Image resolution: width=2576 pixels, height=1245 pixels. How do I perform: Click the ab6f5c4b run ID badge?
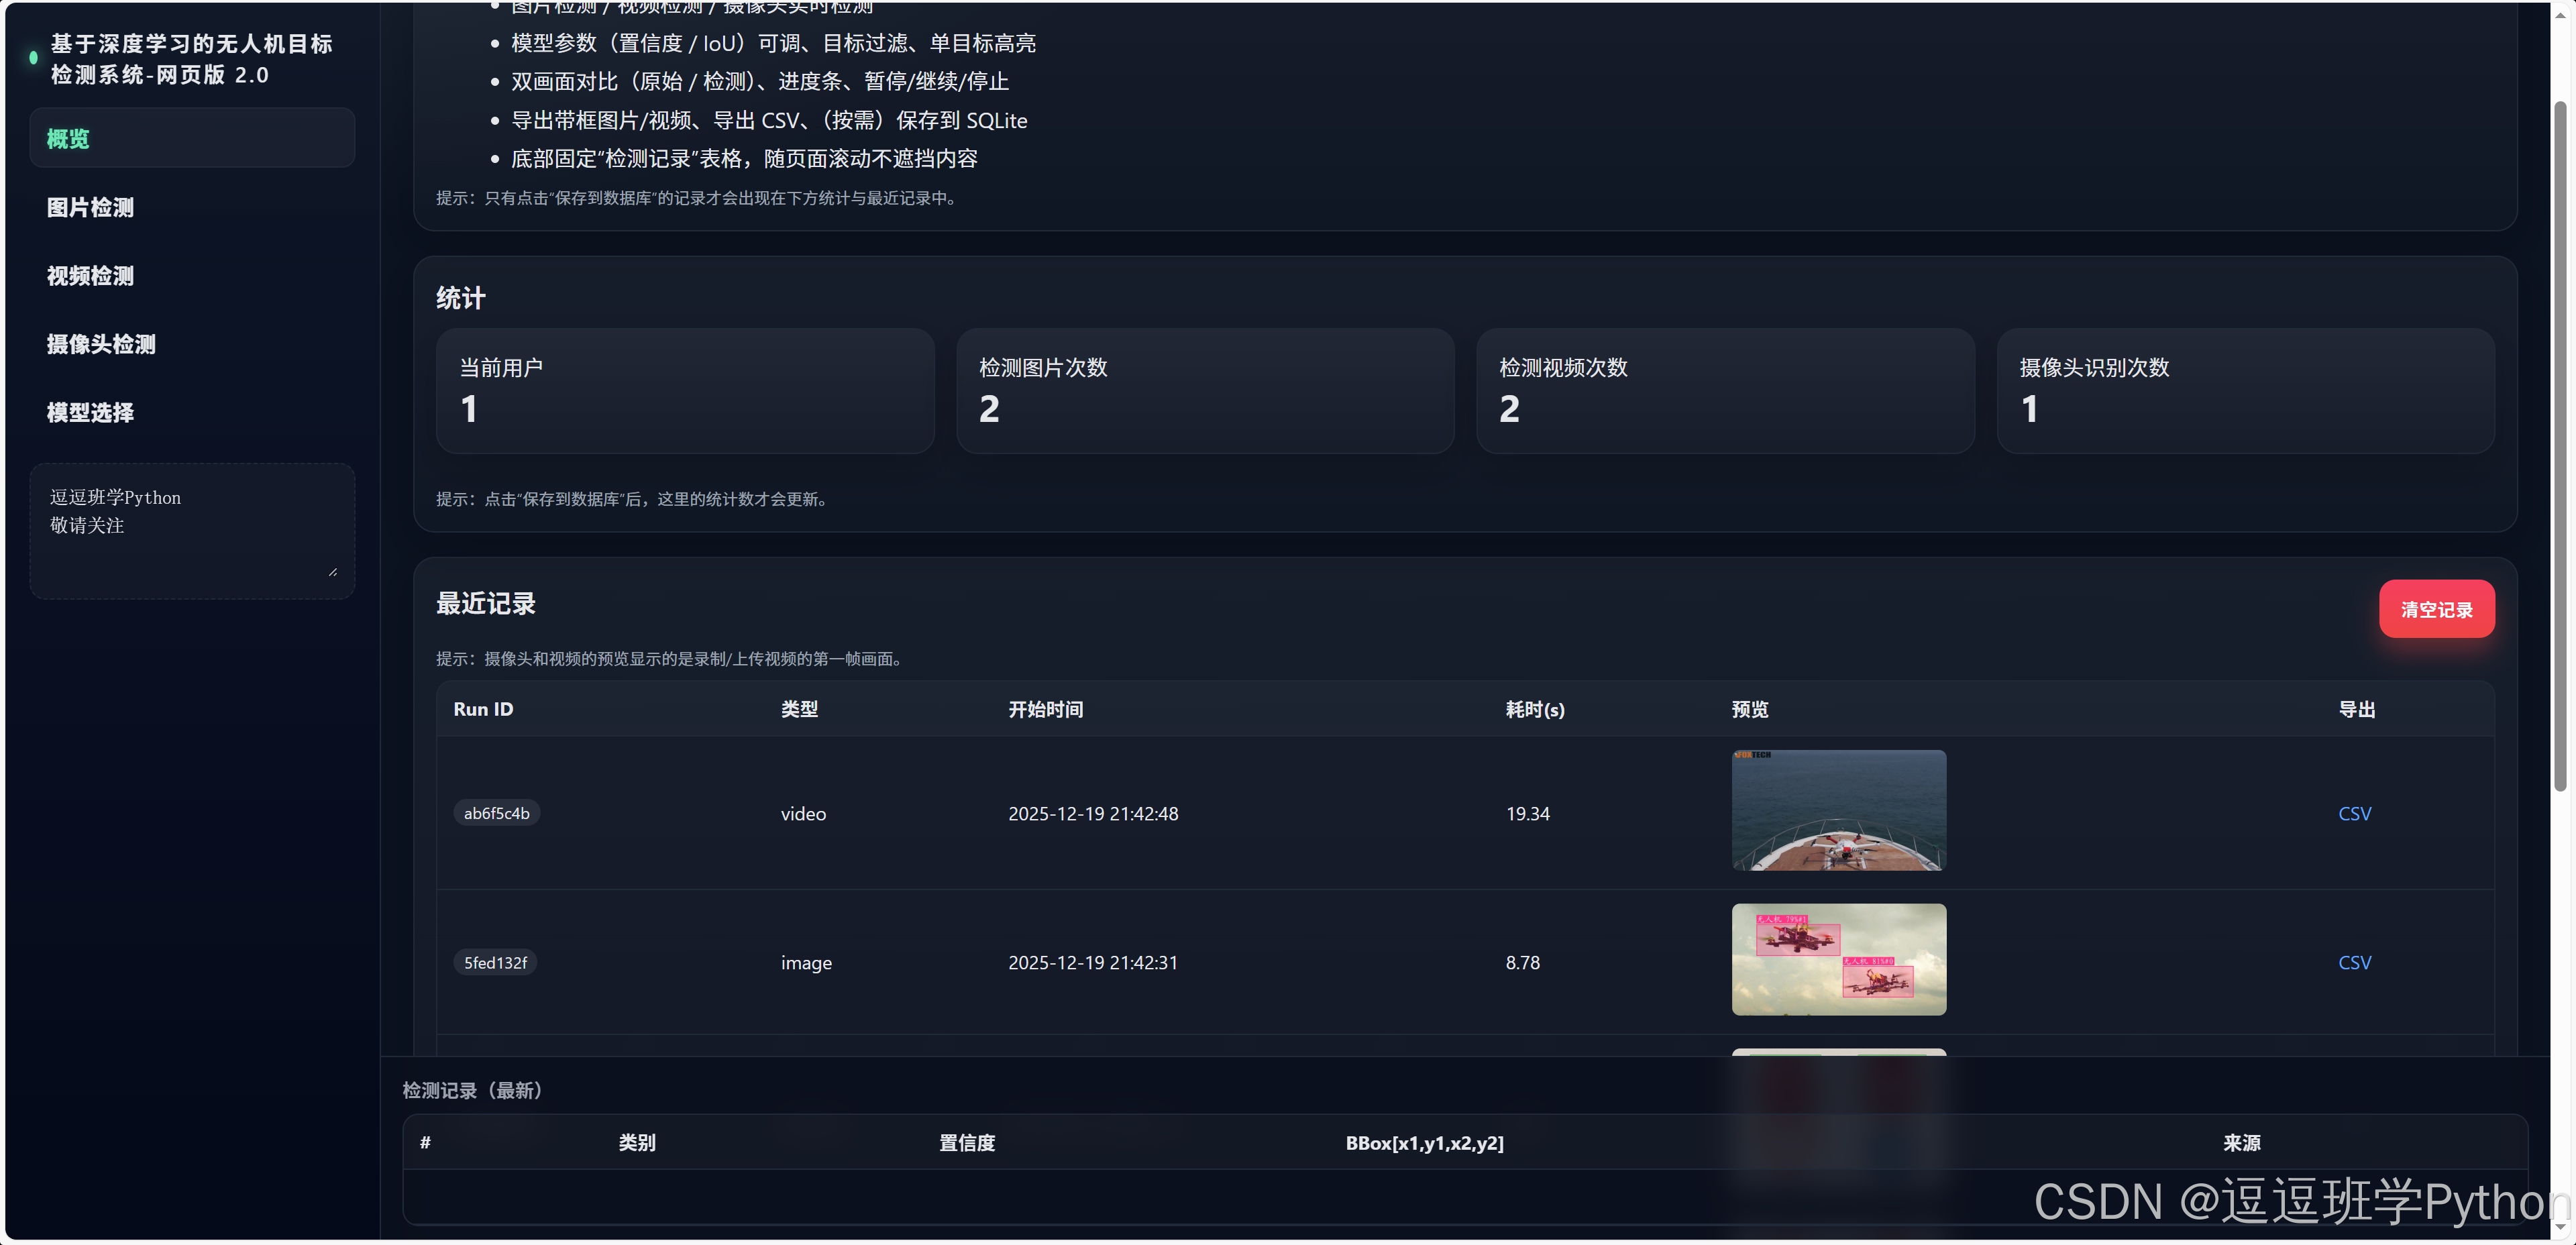tap(496, 813)
